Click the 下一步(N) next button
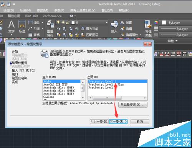The image size is (192, 148). click(x=118, y=121)
